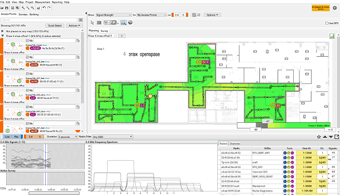This screenshot has height=195, width=340.
Task: Select 2.4 band in spectrum toolbar
Action: [31, 137]
